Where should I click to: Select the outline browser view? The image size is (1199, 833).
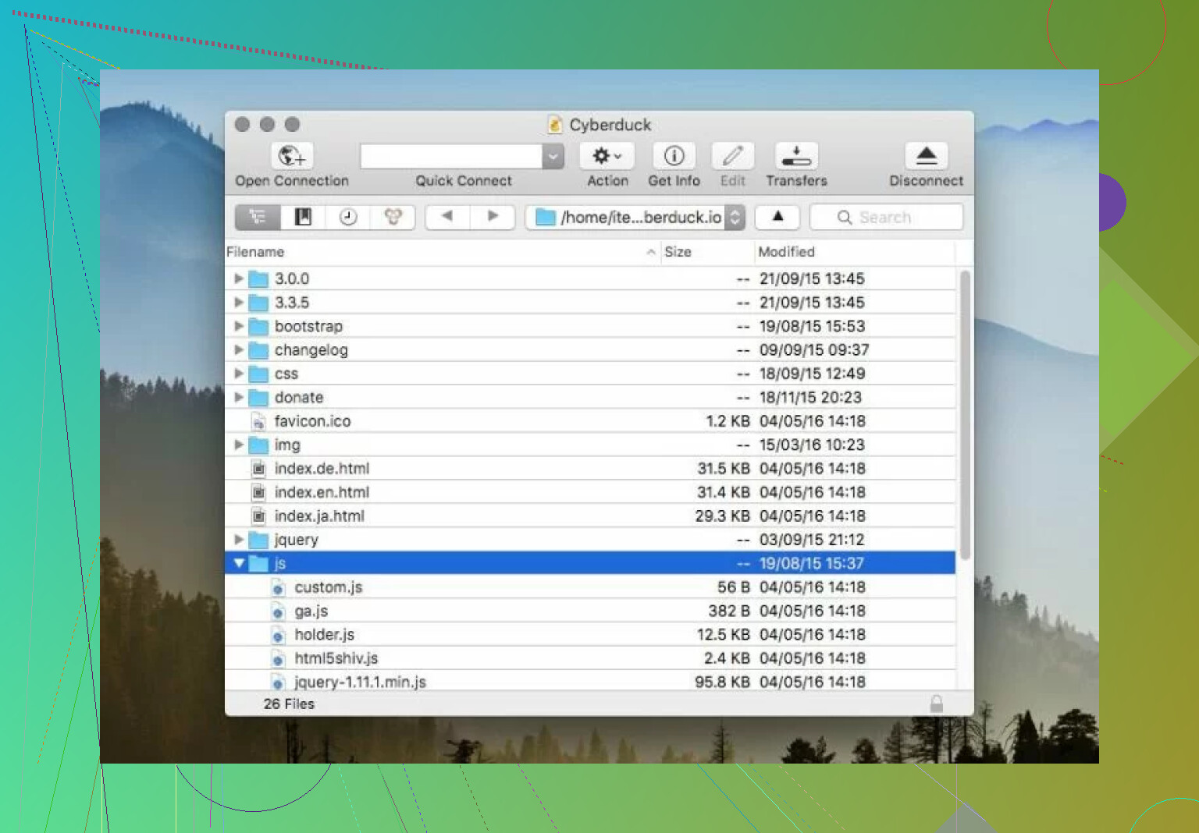click(258, 217)
